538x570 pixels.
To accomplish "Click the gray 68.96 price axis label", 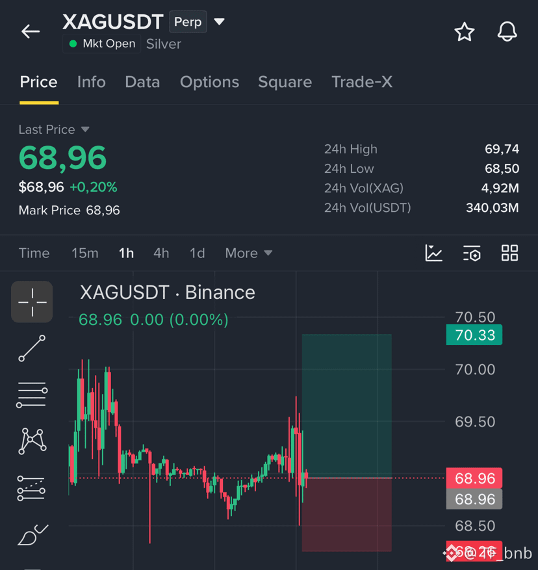I will tap(474, 499).
